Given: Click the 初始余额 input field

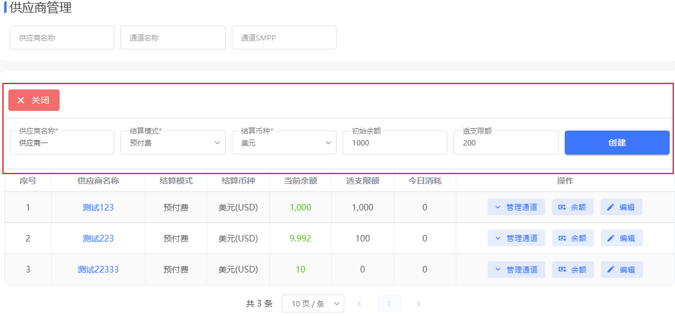Looking at the screenshot, I should point(394,143).
